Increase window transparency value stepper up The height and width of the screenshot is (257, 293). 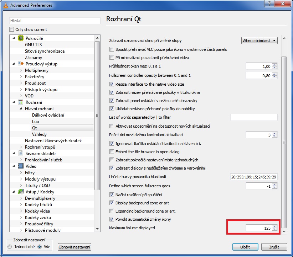tap(274, 65)
